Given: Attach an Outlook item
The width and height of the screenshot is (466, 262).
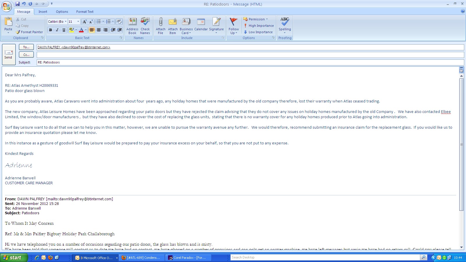Looking at the screenshot, I should [x=173, y=26].
